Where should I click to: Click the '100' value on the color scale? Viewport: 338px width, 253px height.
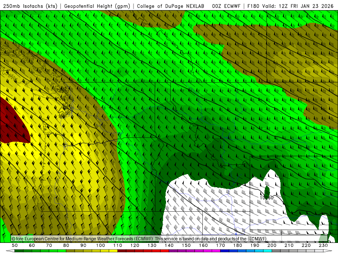[x=101, y=245]
